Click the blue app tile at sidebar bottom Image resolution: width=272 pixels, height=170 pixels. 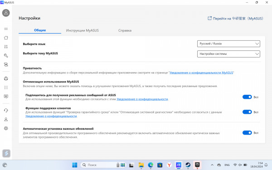6,153
